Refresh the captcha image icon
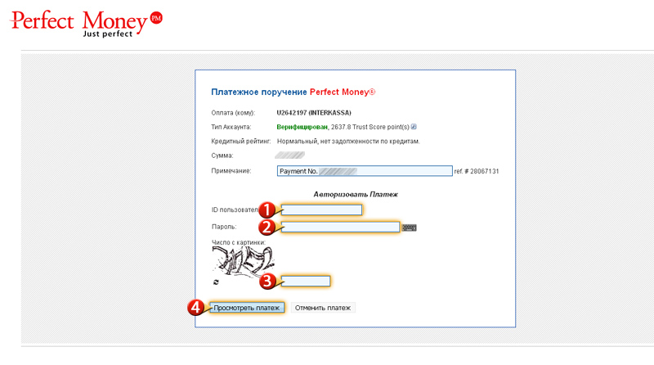Viewport: 654px width, 365px height. coord(216,282)
